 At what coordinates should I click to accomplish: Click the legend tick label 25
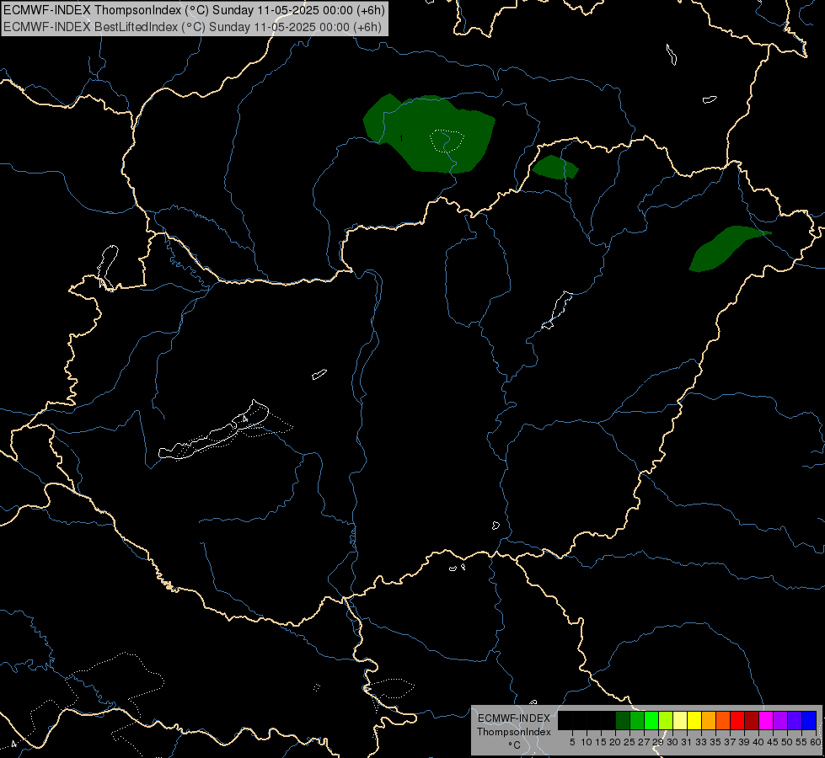click(629, 742)
